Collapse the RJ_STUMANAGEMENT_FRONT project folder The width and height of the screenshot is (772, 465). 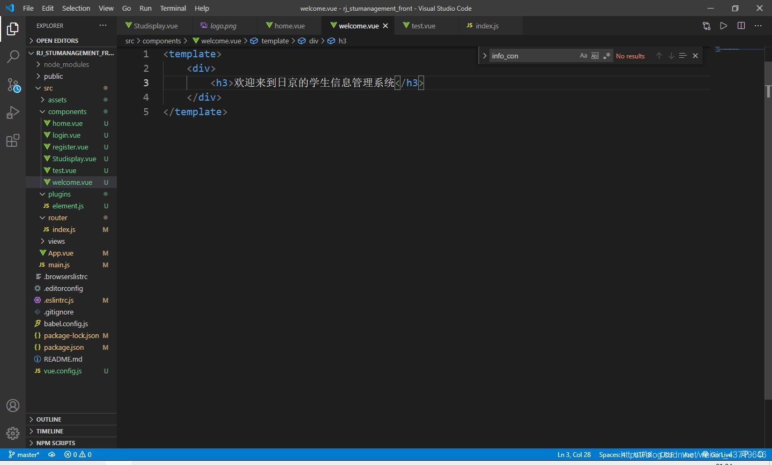pyautogui.click(x=71, y=53)
